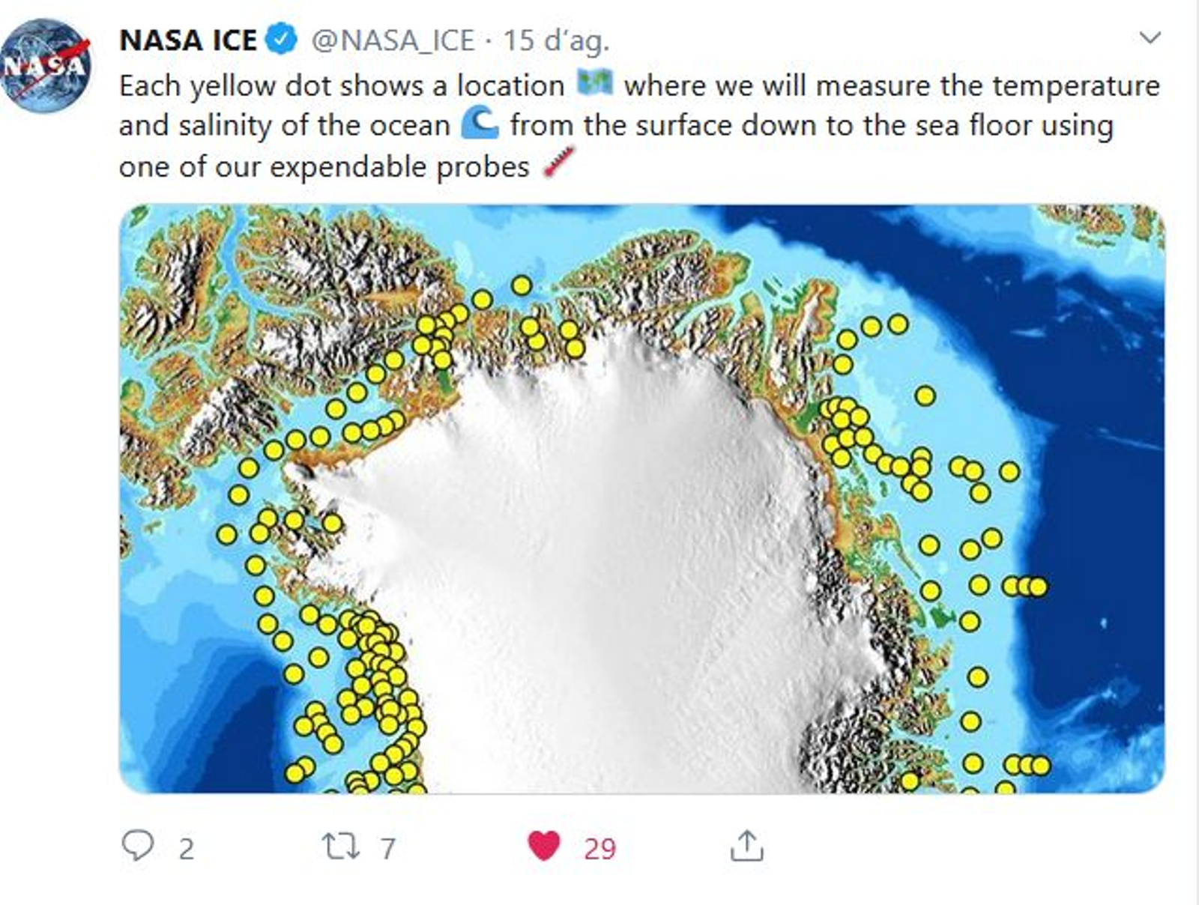Viewport: 1199px width, 905px height.
Task: Open the share tweet options icon
Action: coord(746,847)
